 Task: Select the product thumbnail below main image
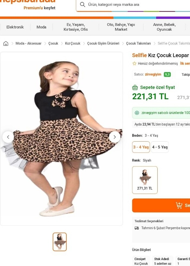60,242
